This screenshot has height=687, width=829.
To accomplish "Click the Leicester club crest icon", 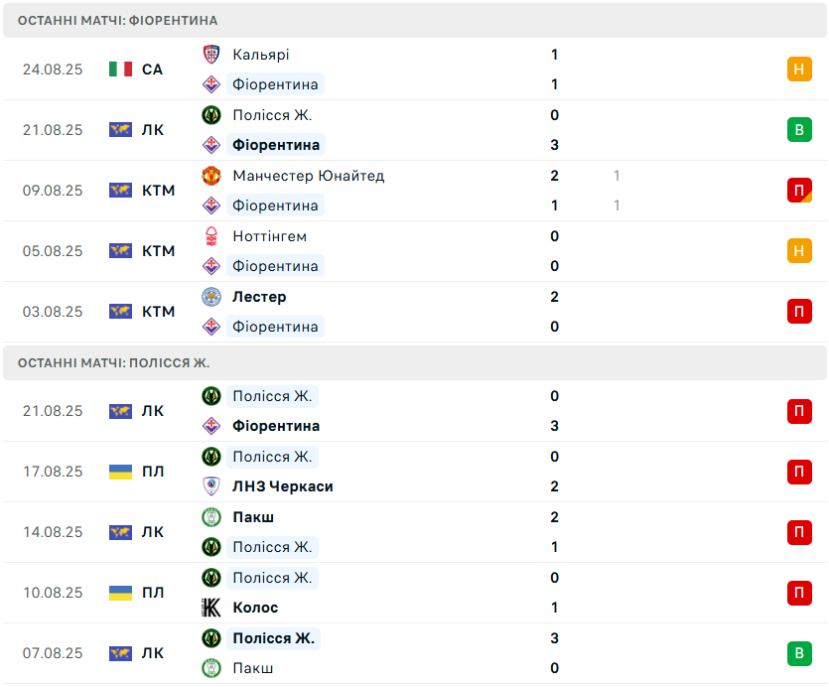I will click(x=210, y=297).
